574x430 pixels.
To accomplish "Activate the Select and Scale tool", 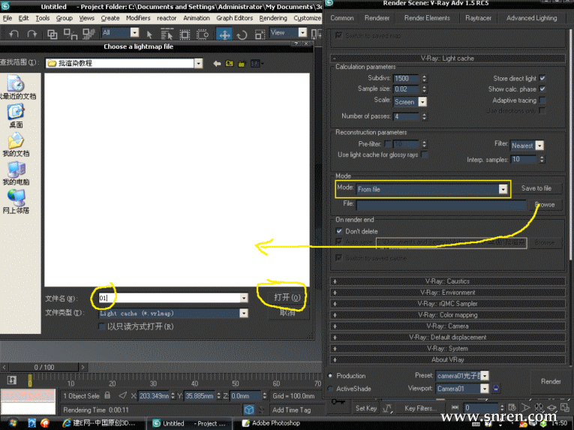I will click(260, 35).
